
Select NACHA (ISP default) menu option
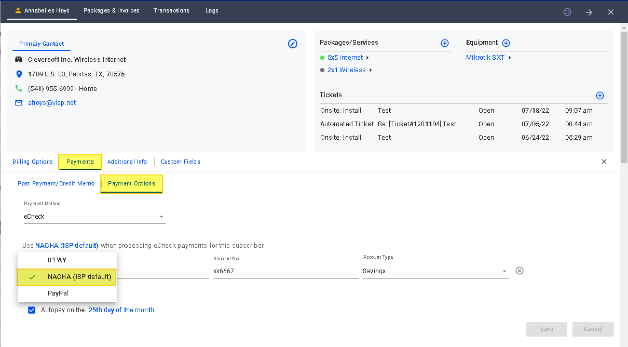click(67, 277)
